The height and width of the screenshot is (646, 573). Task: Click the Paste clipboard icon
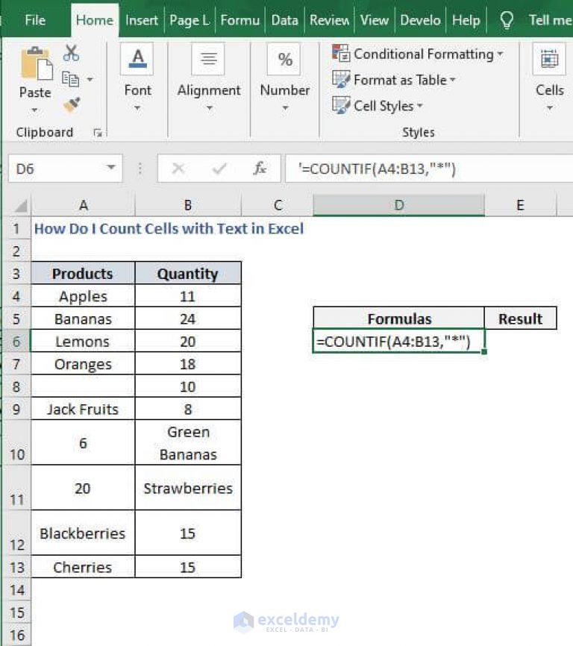(37, 63)
